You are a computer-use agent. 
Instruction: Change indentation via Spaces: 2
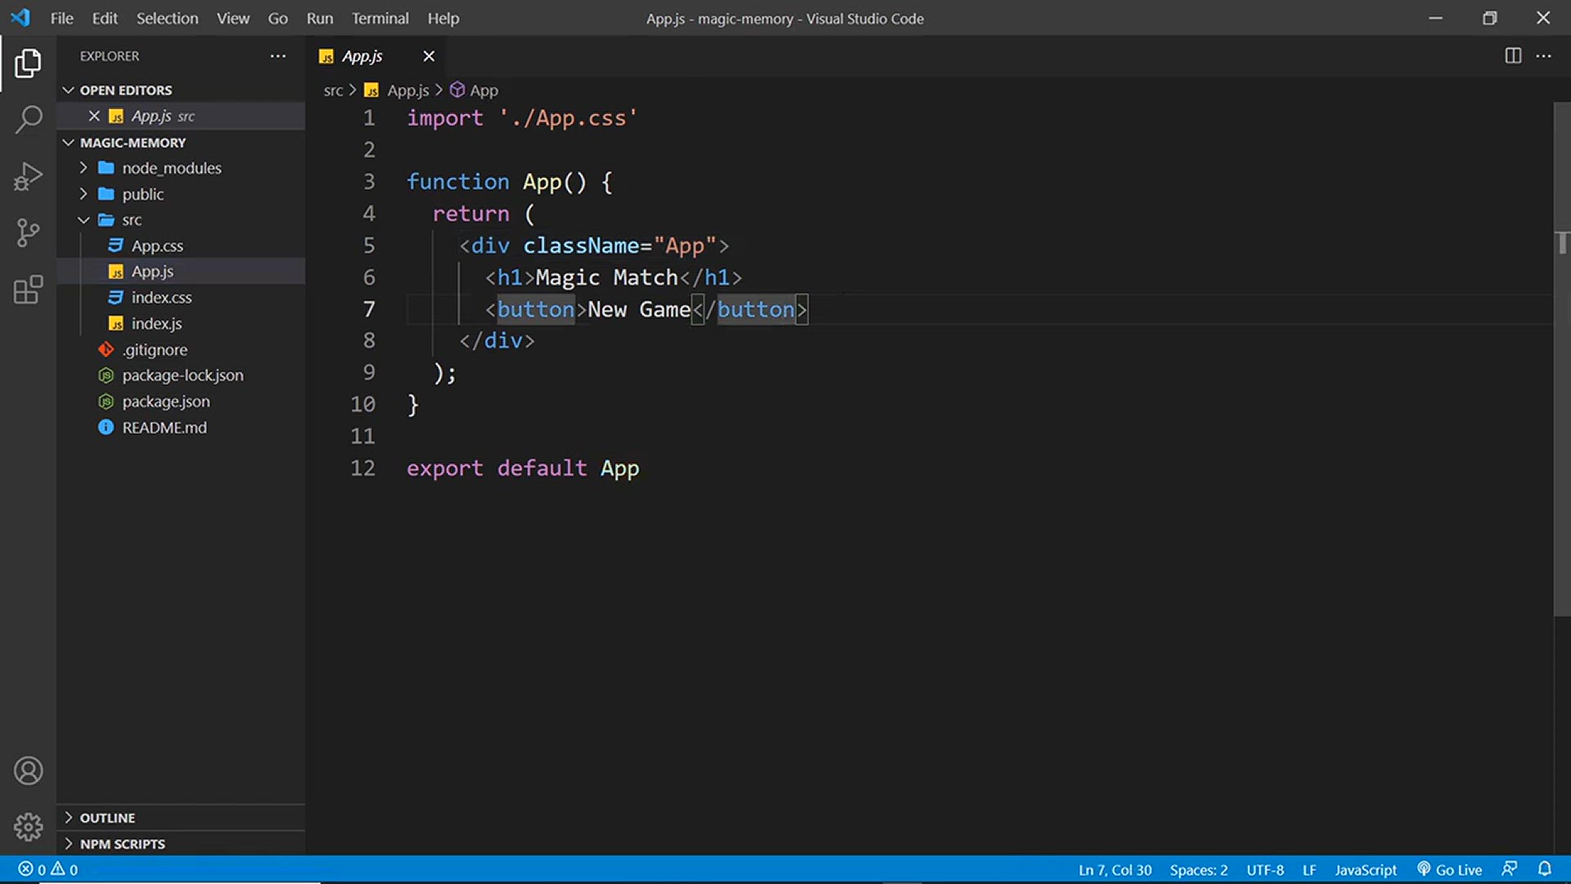click(x=1199, y=869)
